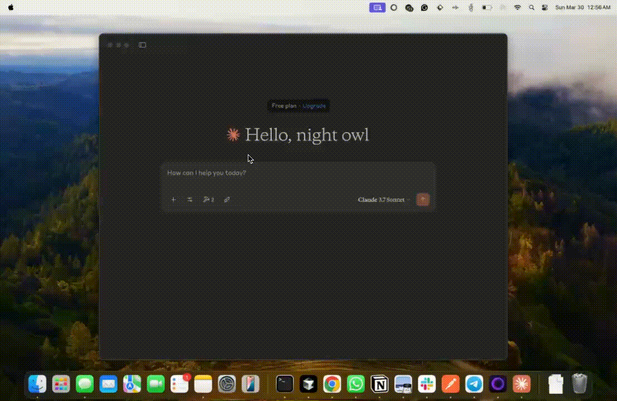Open the Trash in the Dock
Screen dimensions: 617x401
pos(579,384)
